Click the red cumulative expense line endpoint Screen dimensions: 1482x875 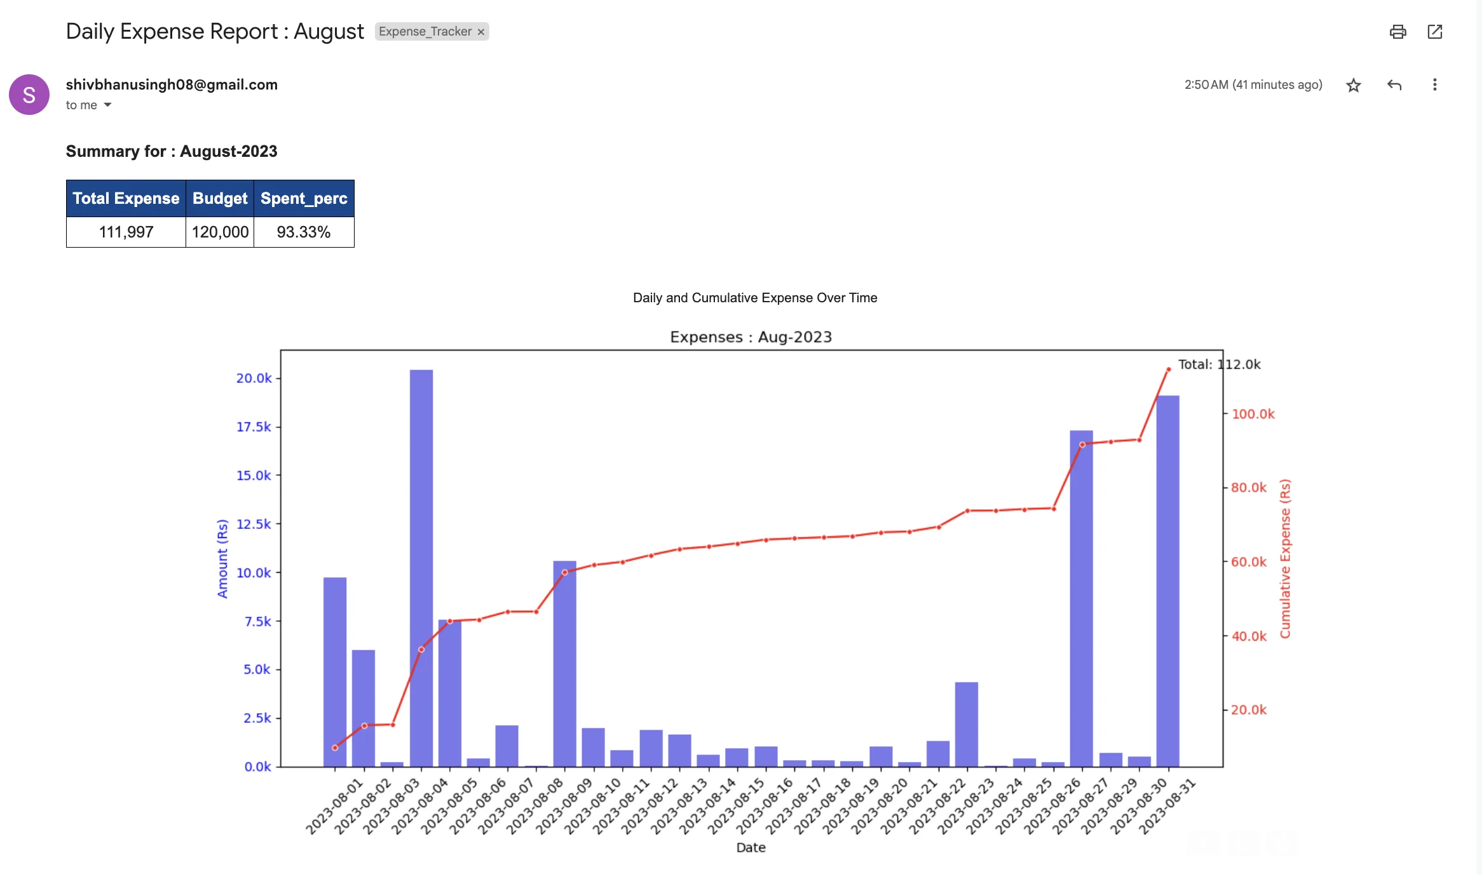click(1168, 368)
